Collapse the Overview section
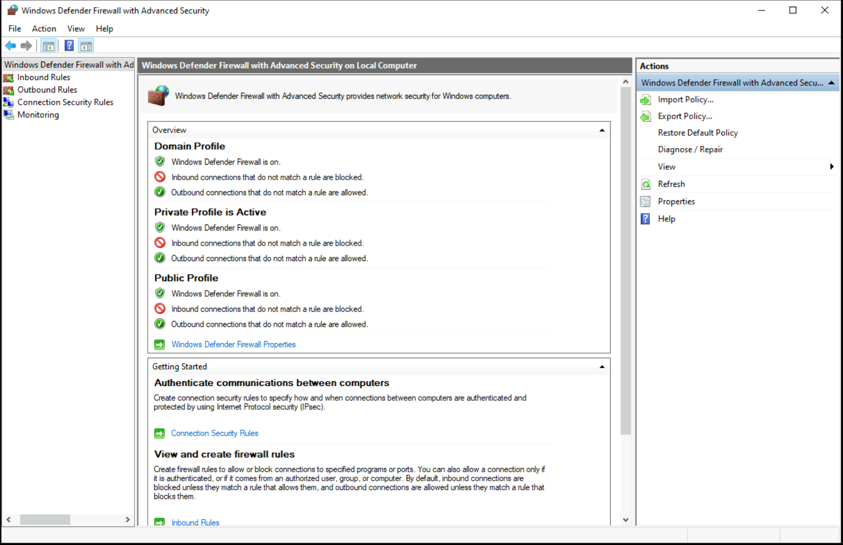The image size is (843, 545). coord(602,130)
